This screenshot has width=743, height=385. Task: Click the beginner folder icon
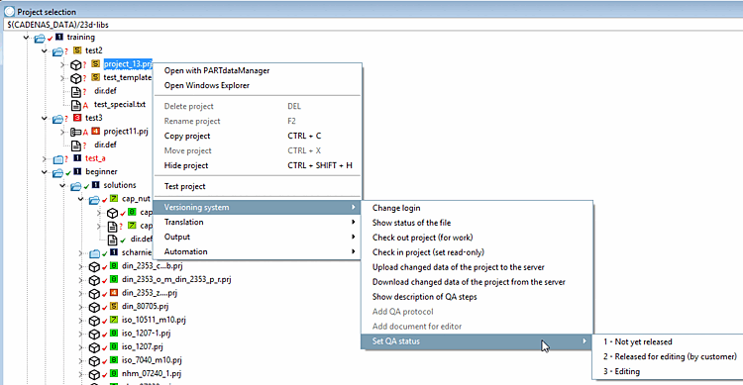57,172
